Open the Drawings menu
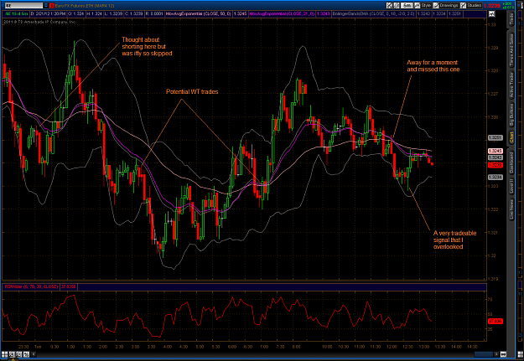524x361 pixels. [x=446, y=5]
